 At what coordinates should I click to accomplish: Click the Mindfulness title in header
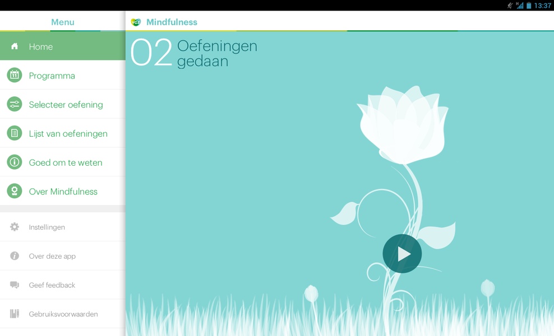click(x=172, y=22)
